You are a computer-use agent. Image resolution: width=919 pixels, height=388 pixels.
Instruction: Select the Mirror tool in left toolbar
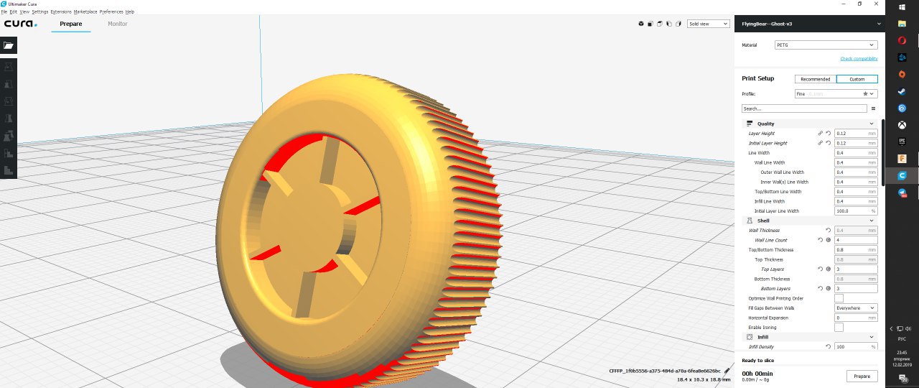9,118
